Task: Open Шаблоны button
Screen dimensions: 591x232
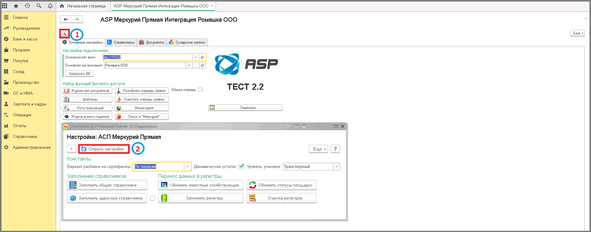Action: (x=87, y=99)
